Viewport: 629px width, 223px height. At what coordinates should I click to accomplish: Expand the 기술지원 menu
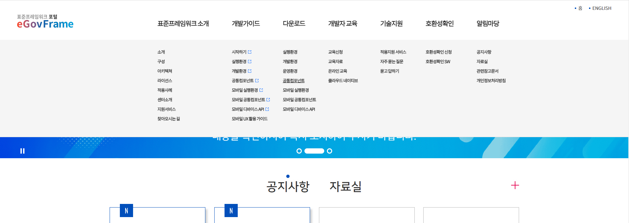(391, 24)
